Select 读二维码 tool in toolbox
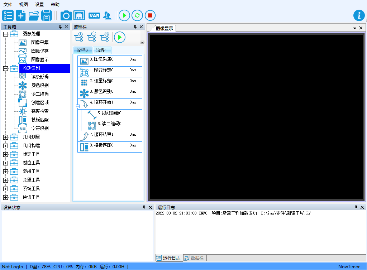The image size is (367, 270). pyautogui.click(x=40, y=94)
